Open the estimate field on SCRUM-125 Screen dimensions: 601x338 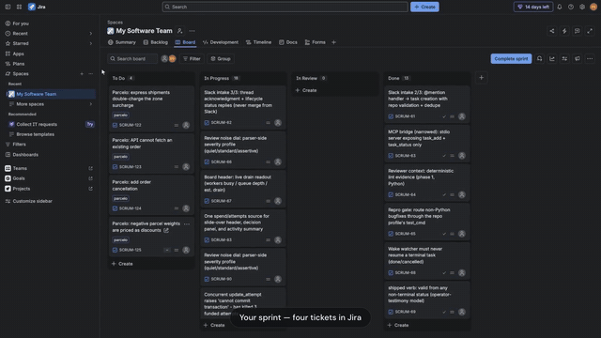click(167, 251)
